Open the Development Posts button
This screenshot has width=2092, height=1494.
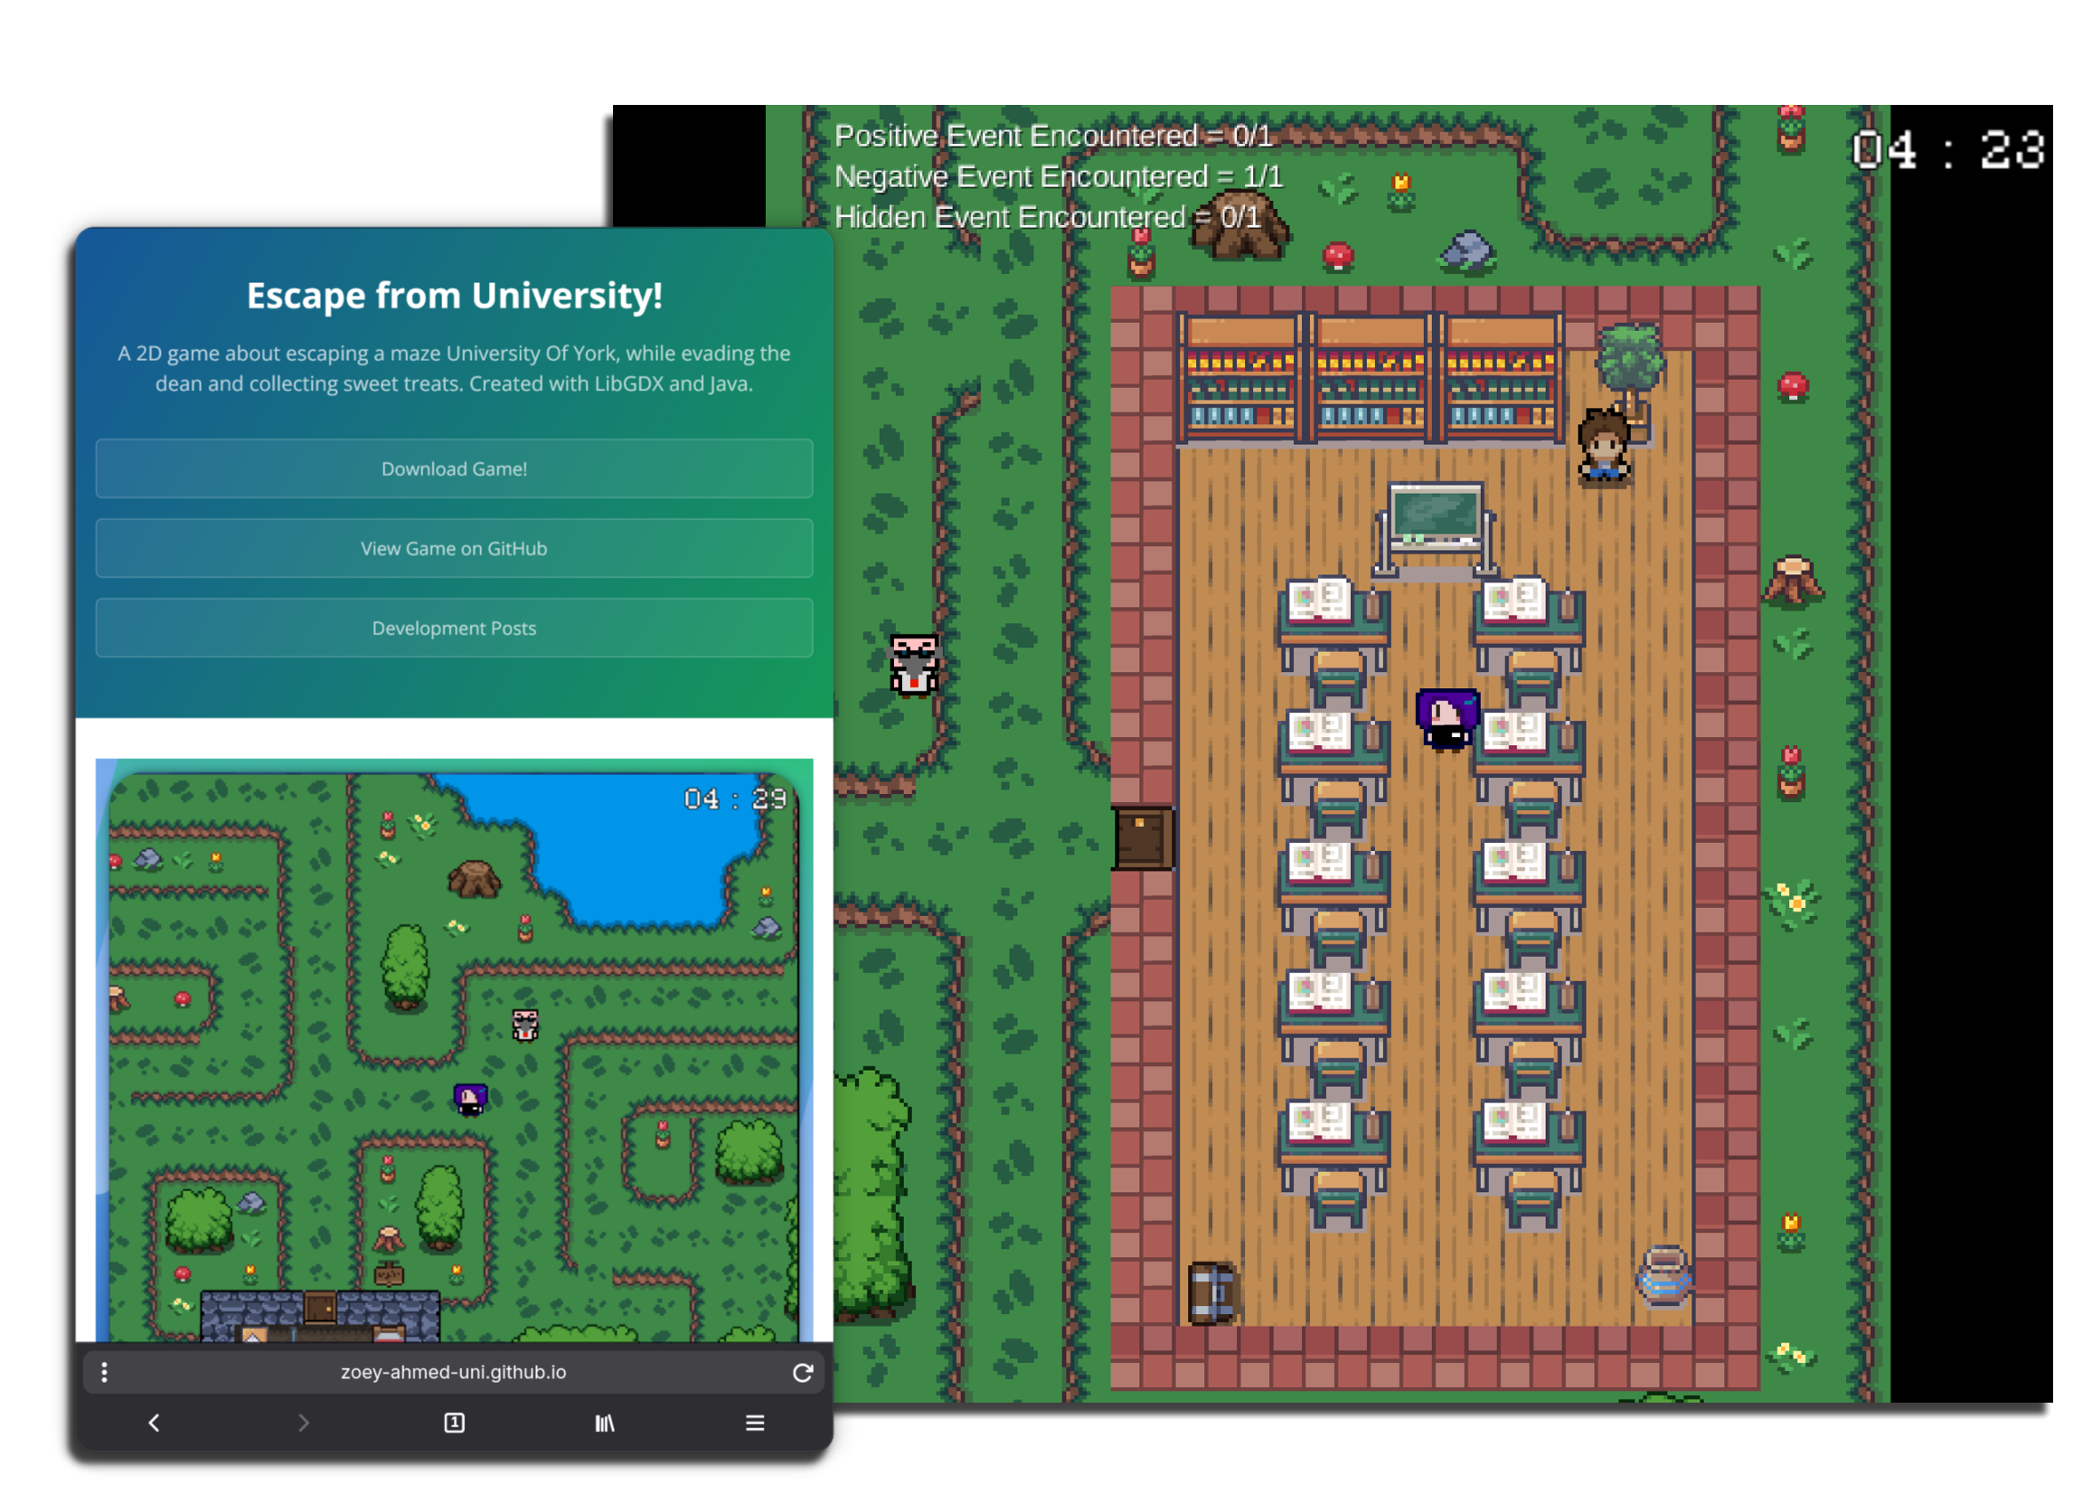coord(453,629)
